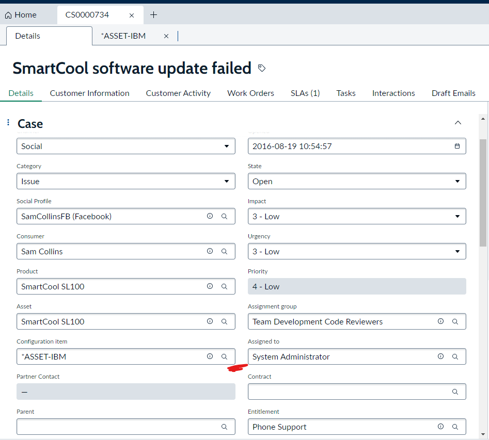The width and height of the screenshot is (489, 440).
Task: Open lookup search for the Consumer field
Action: pos(224,251)
